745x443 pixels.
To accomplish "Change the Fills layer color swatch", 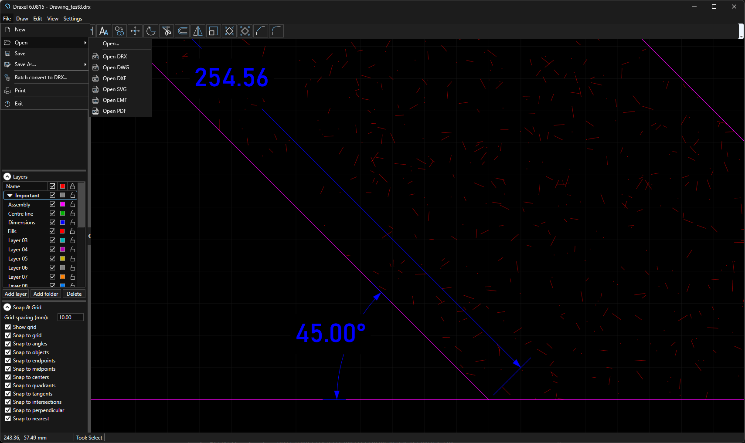I will 62,231.
